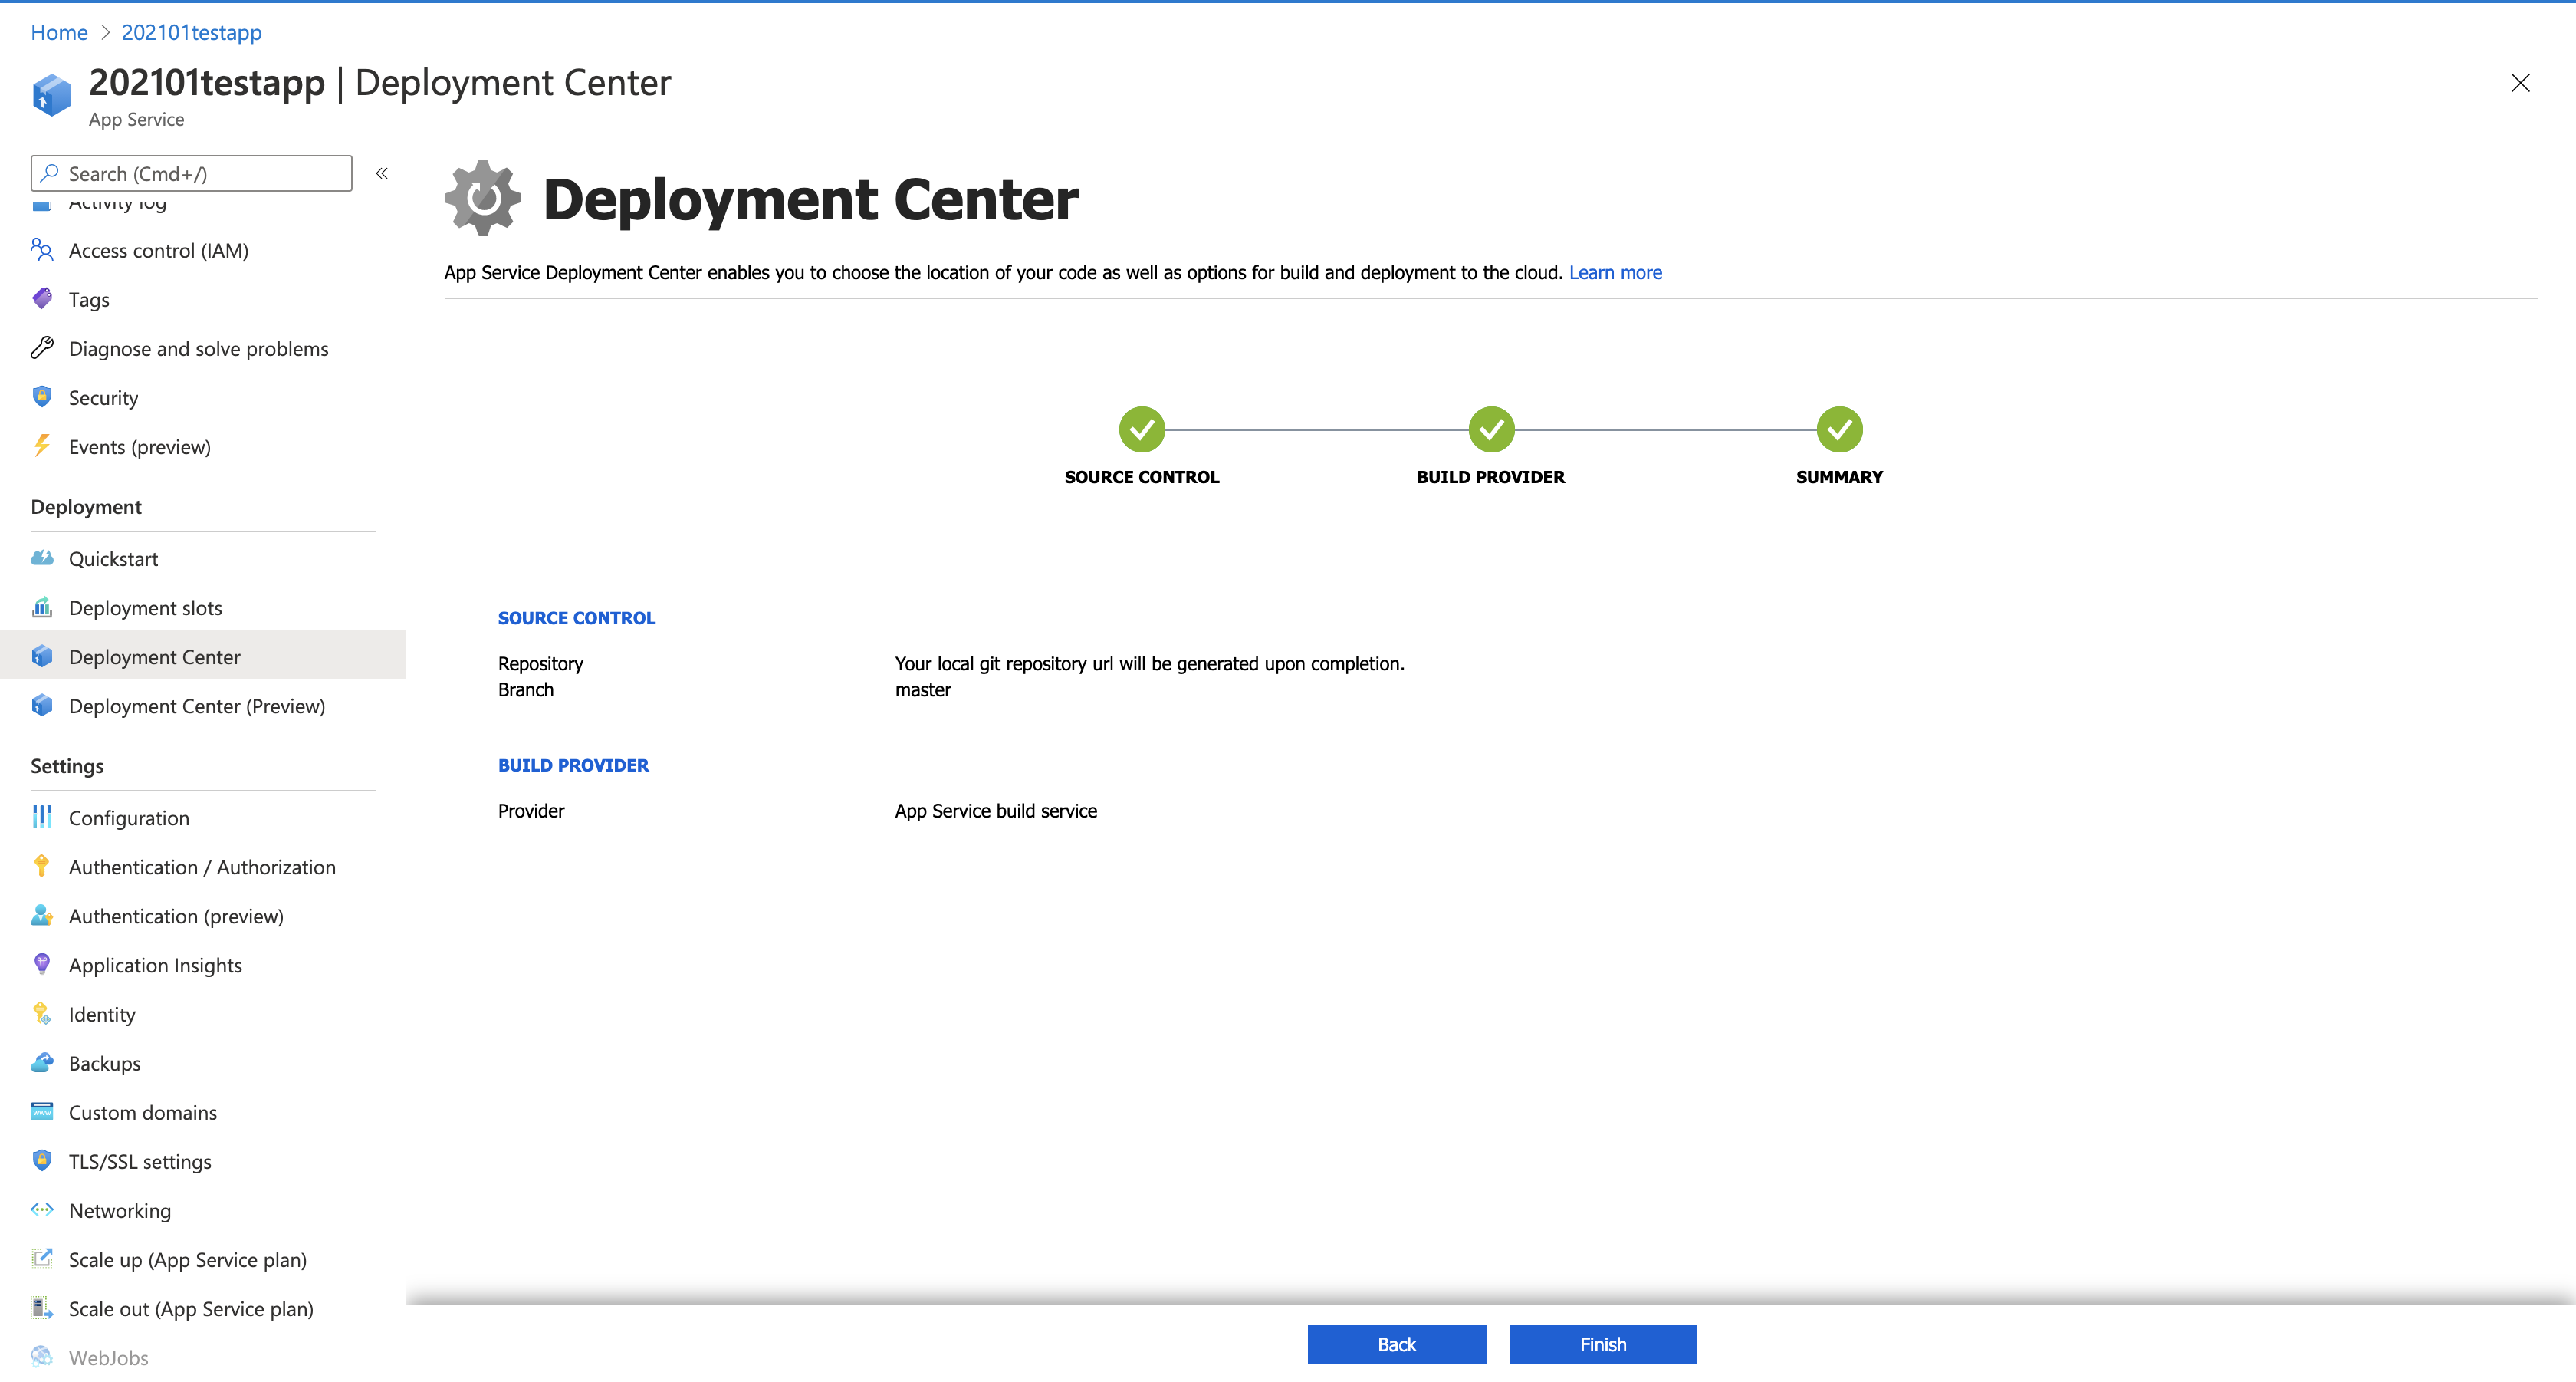Open the Backups cloud icon
Screen dimensions: 2576x1382
41,1062
